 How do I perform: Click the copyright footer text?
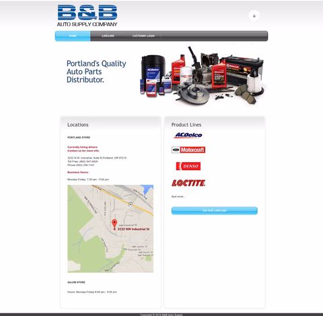[161, 315]
